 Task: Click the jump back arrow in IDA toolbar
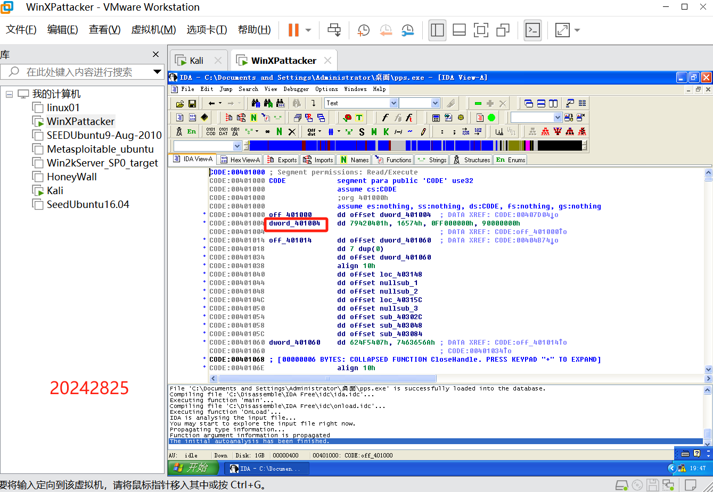pos(212,103)
